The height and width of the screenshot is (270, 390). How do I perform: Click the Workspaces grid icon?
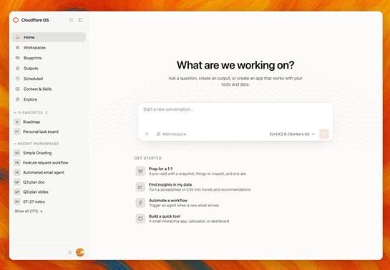[18, 47]
